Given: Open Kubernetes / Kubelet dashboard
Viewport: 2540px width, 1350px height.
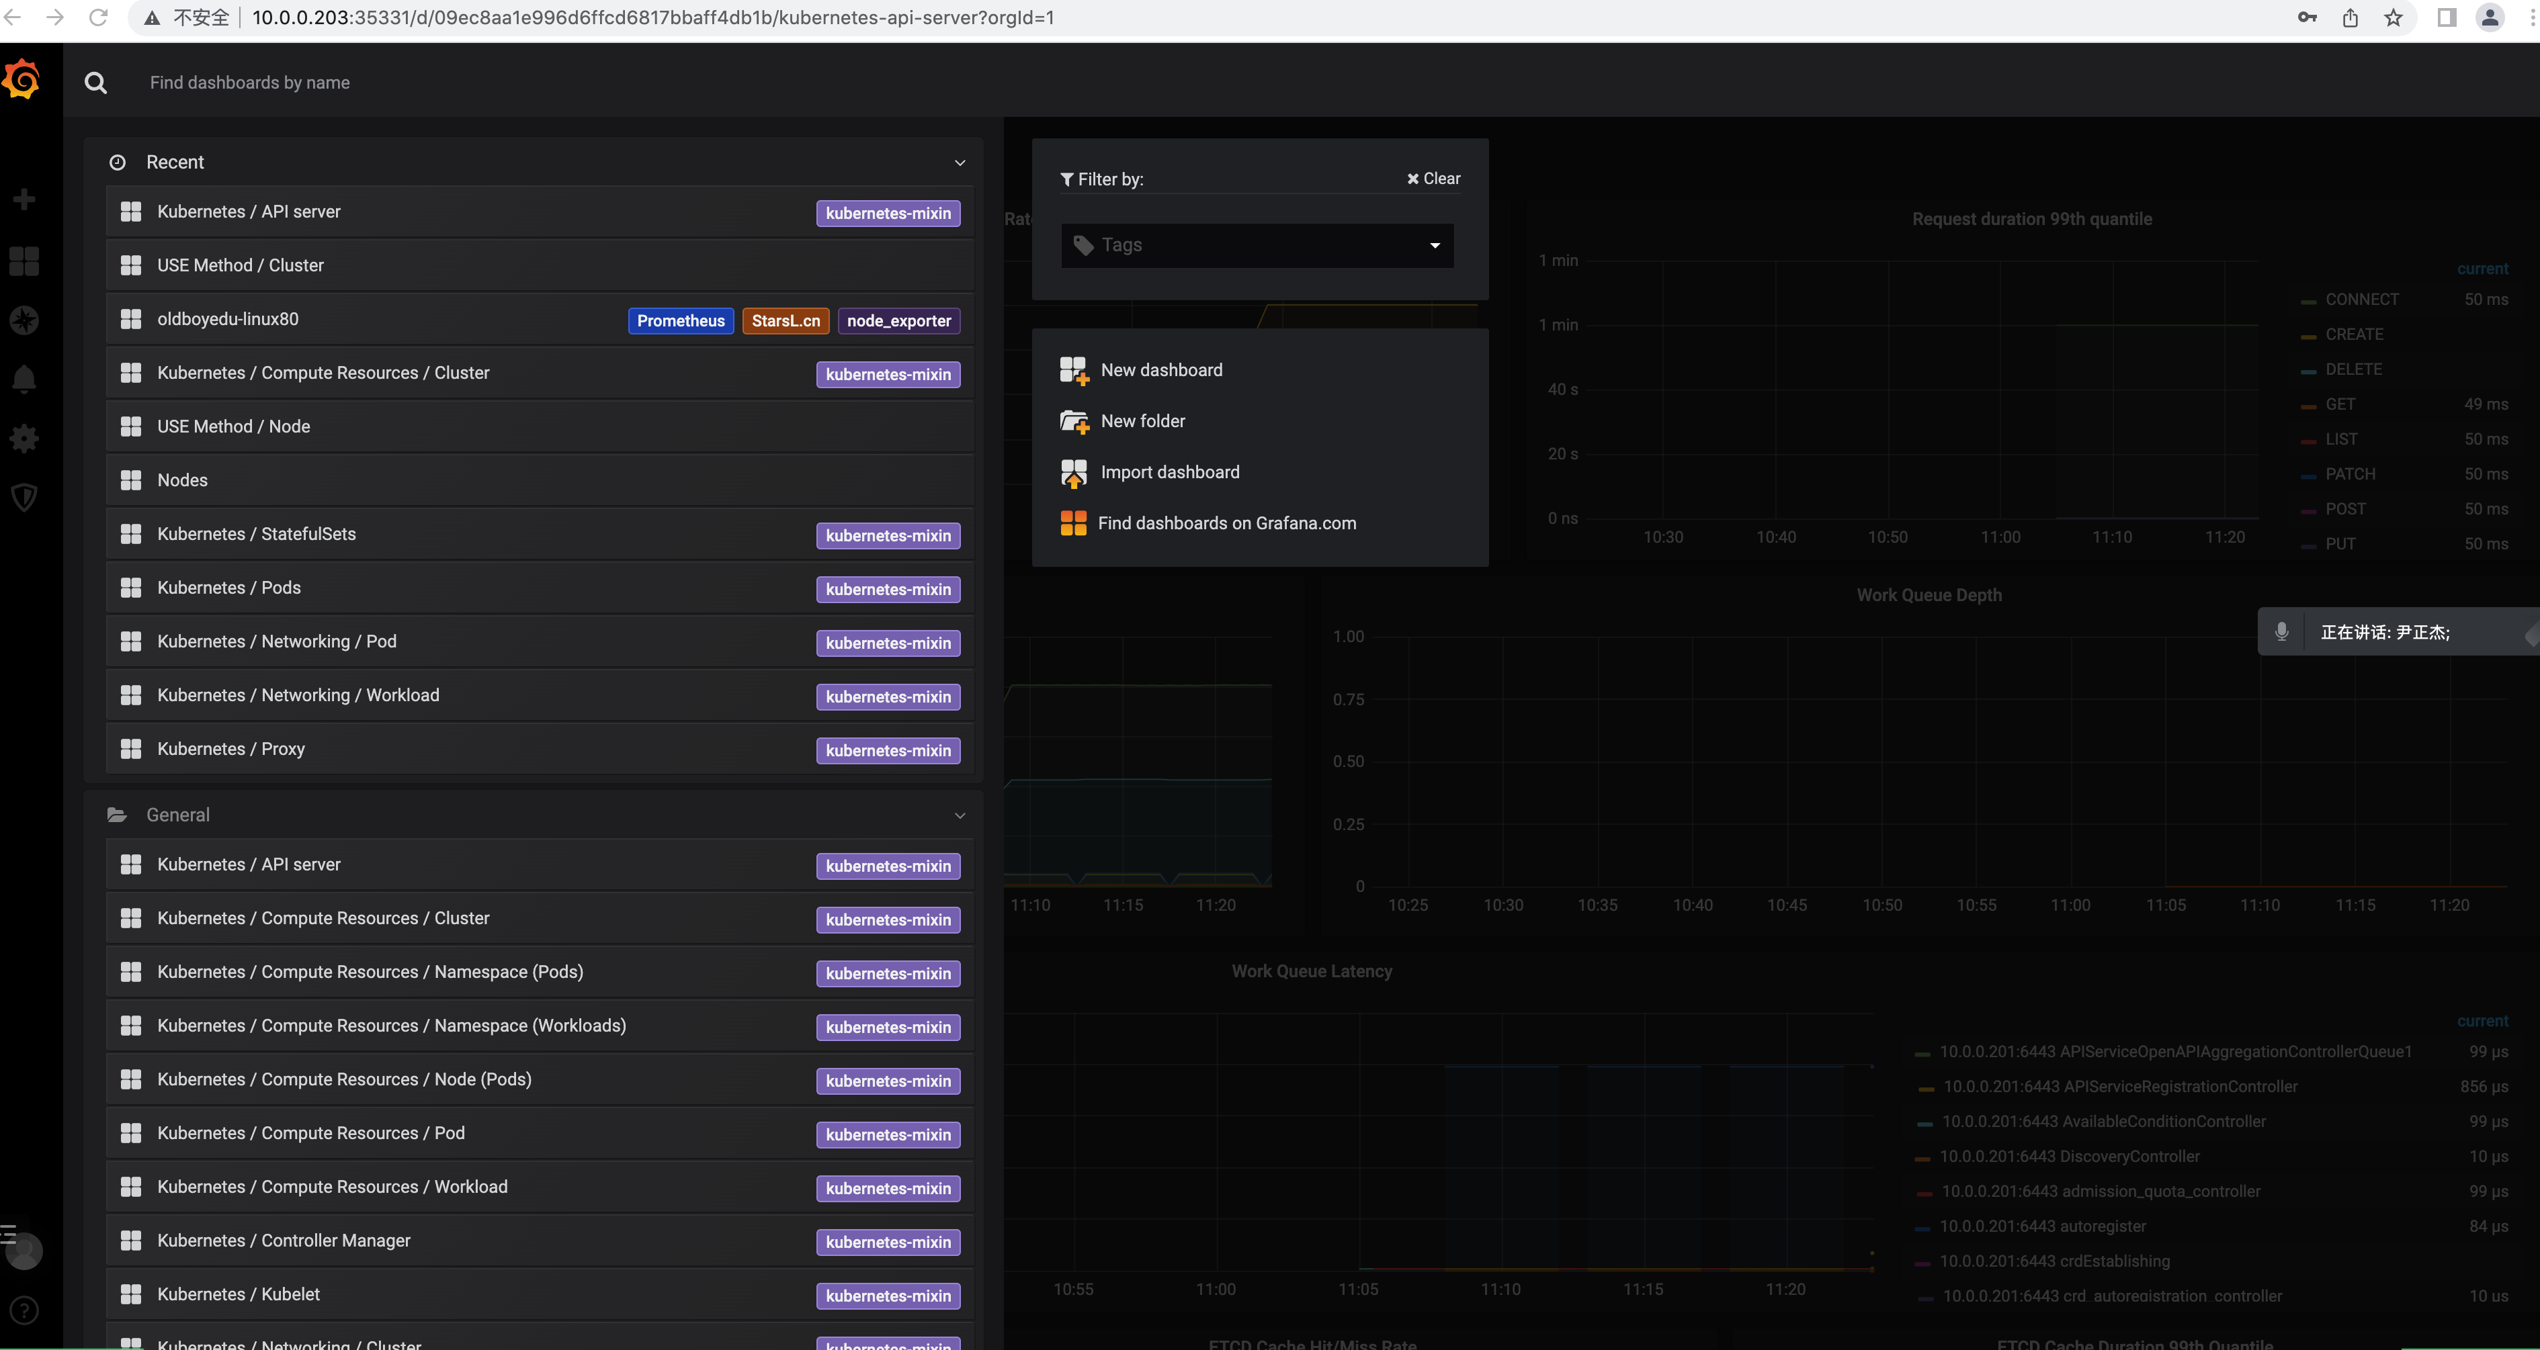Looking at the screenshot, I should 239,1295.
